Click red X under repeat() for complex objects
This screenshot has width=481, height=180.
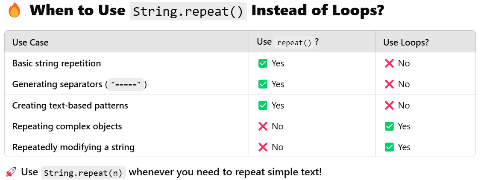[263, 126]
